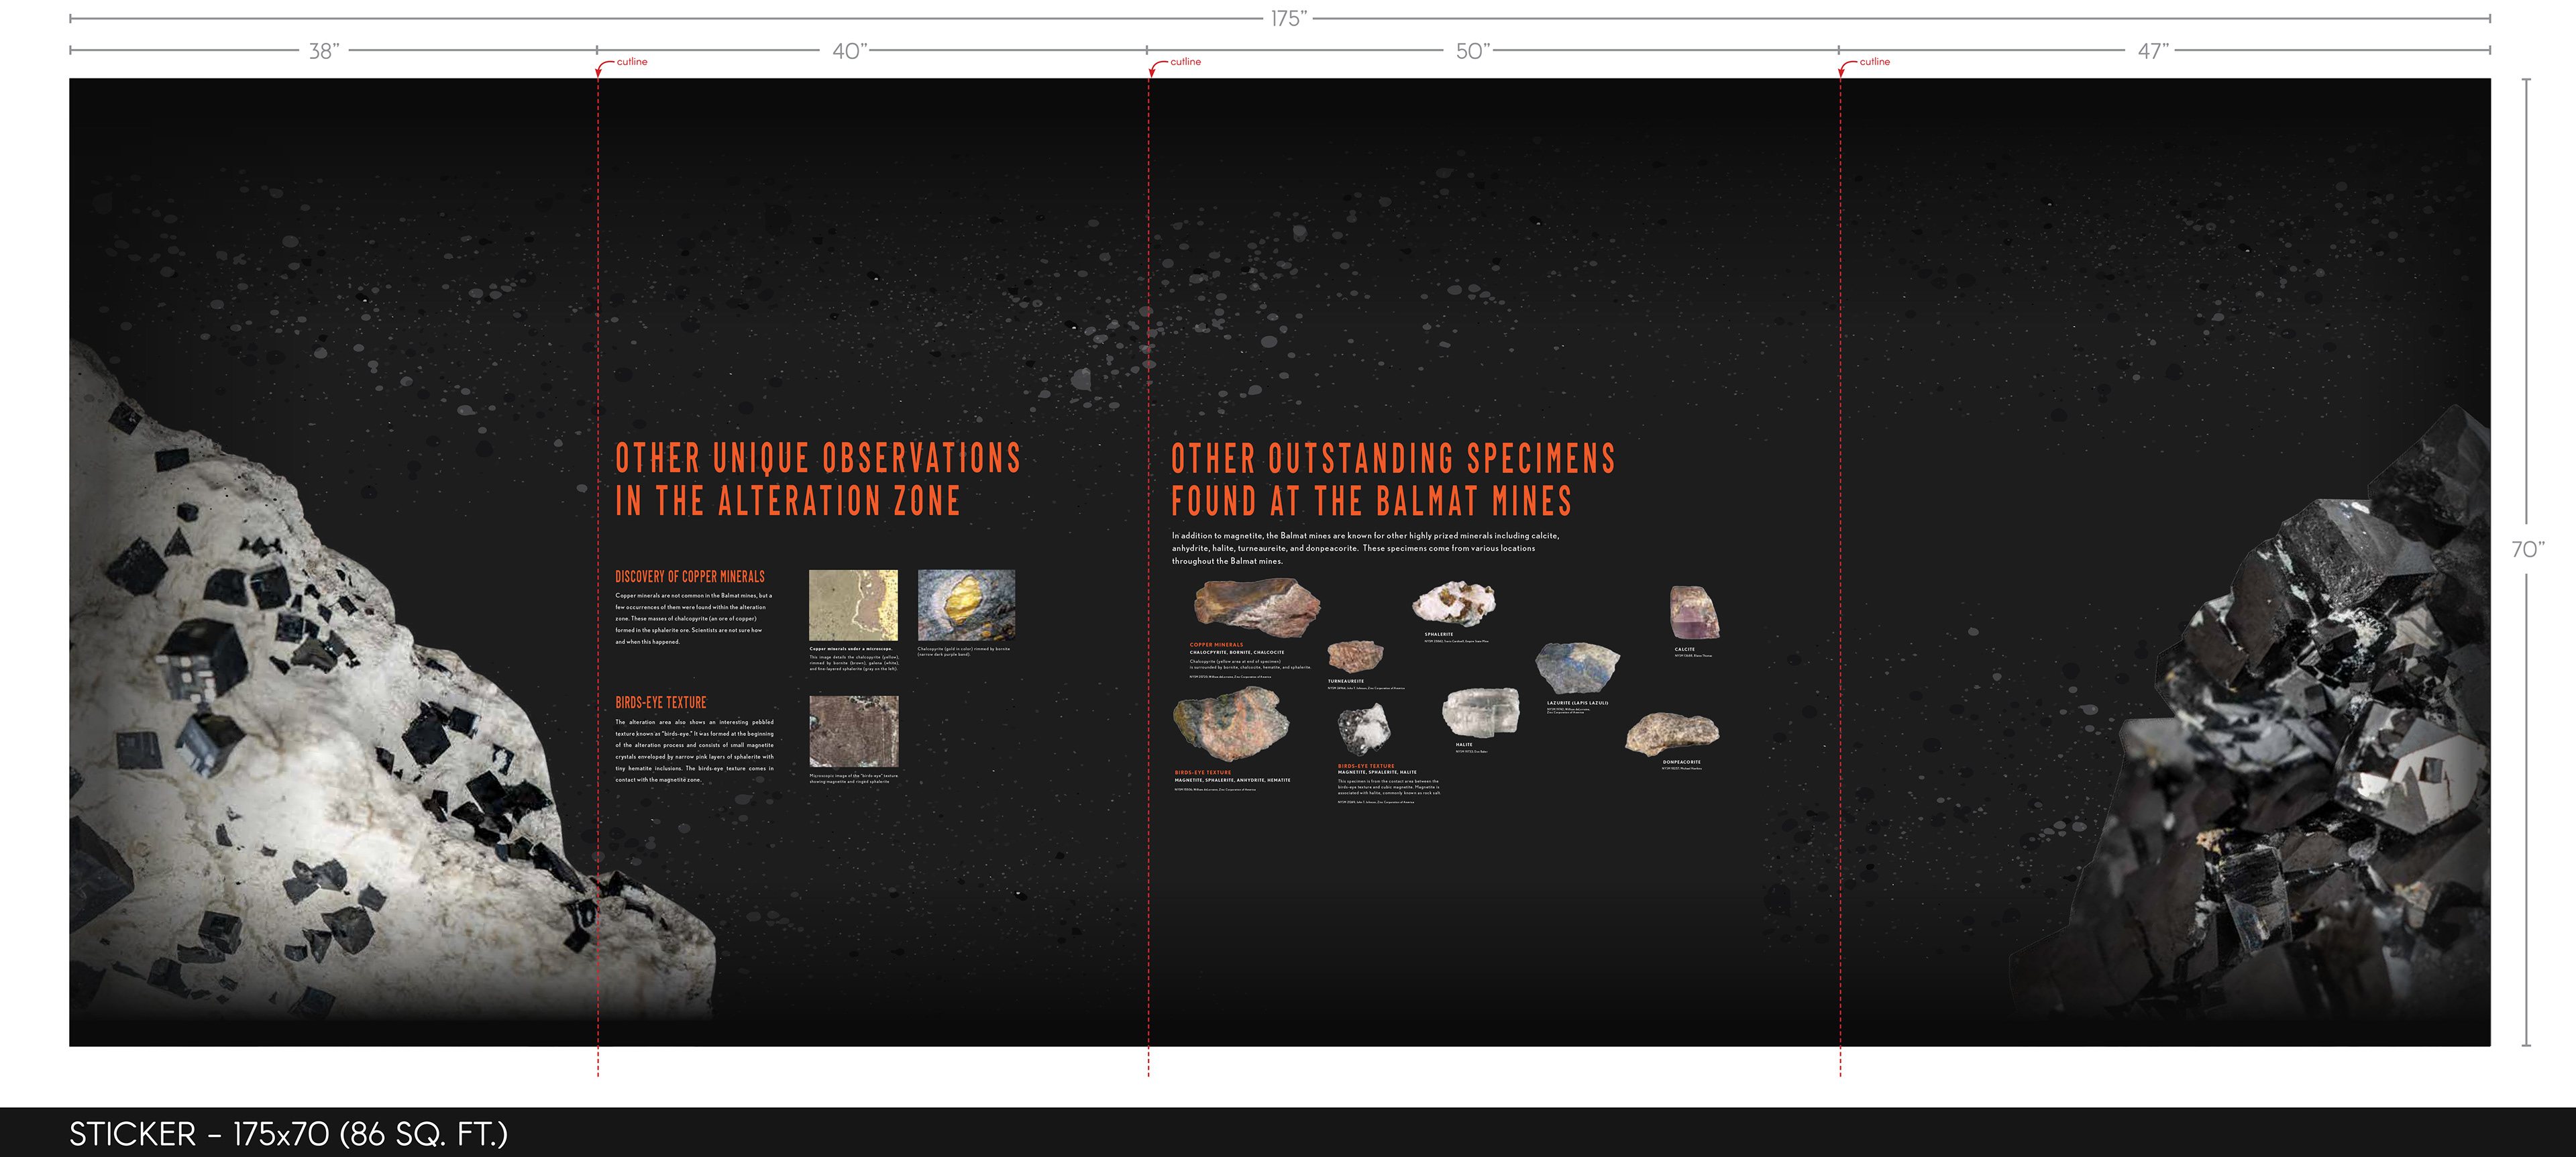Click the gold chalcopyrite rimmed by bornite photo
This screenshot has width=2576, height=1157.
(966, 605)
